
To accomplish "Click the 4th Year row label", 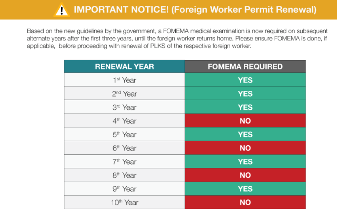I will 125,121.
